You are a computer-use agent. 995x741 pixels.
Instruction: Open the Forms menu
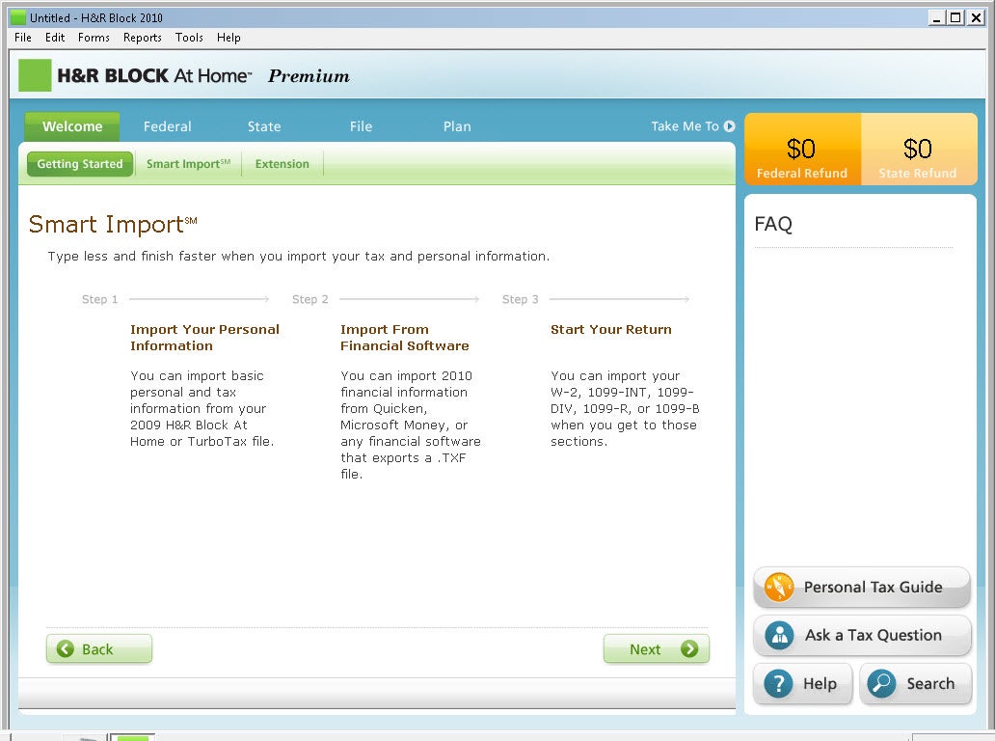(x=94, y=38)
